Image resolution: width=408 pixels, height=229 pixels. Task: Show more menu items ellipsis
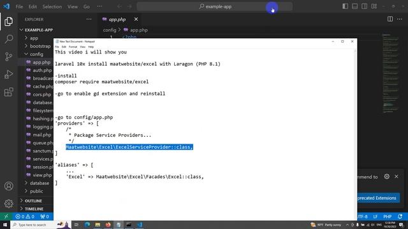pyautogui.click(x=99, y=6)
